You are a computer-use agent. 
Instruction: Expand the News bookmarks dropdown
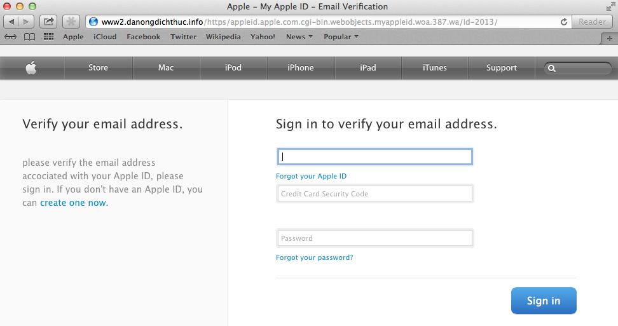click(x=299, y=37)
